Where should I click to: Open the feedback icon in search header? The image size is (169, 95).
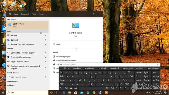pyautogui.click(x=94, y=14)
